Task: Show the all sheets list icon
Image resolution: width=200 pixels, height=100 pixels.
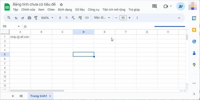Action: (21, 96)
